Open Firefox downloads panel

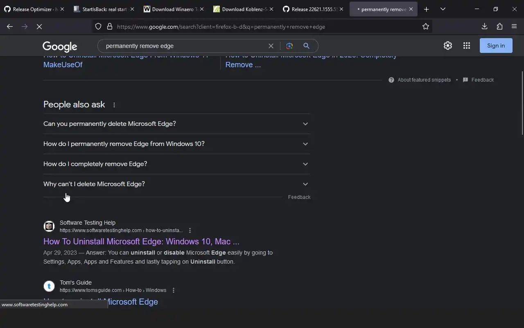click(x=484, y=27)
